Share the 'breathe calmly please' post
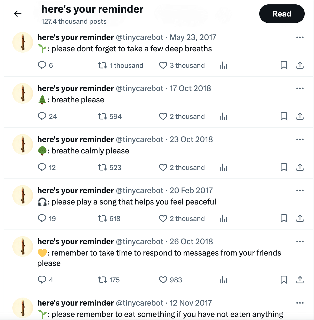The image size is (314, 320). tap(300, 167)
